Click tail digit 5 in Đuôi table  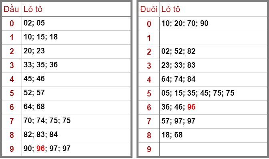click(149, 93)
